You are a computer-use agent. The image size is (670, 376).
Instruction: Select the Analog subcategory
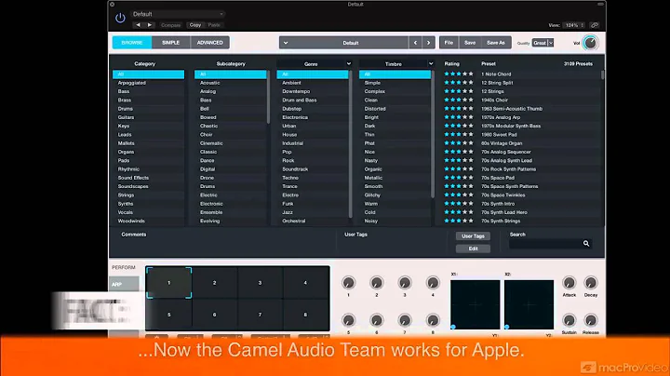click(231, 91)
